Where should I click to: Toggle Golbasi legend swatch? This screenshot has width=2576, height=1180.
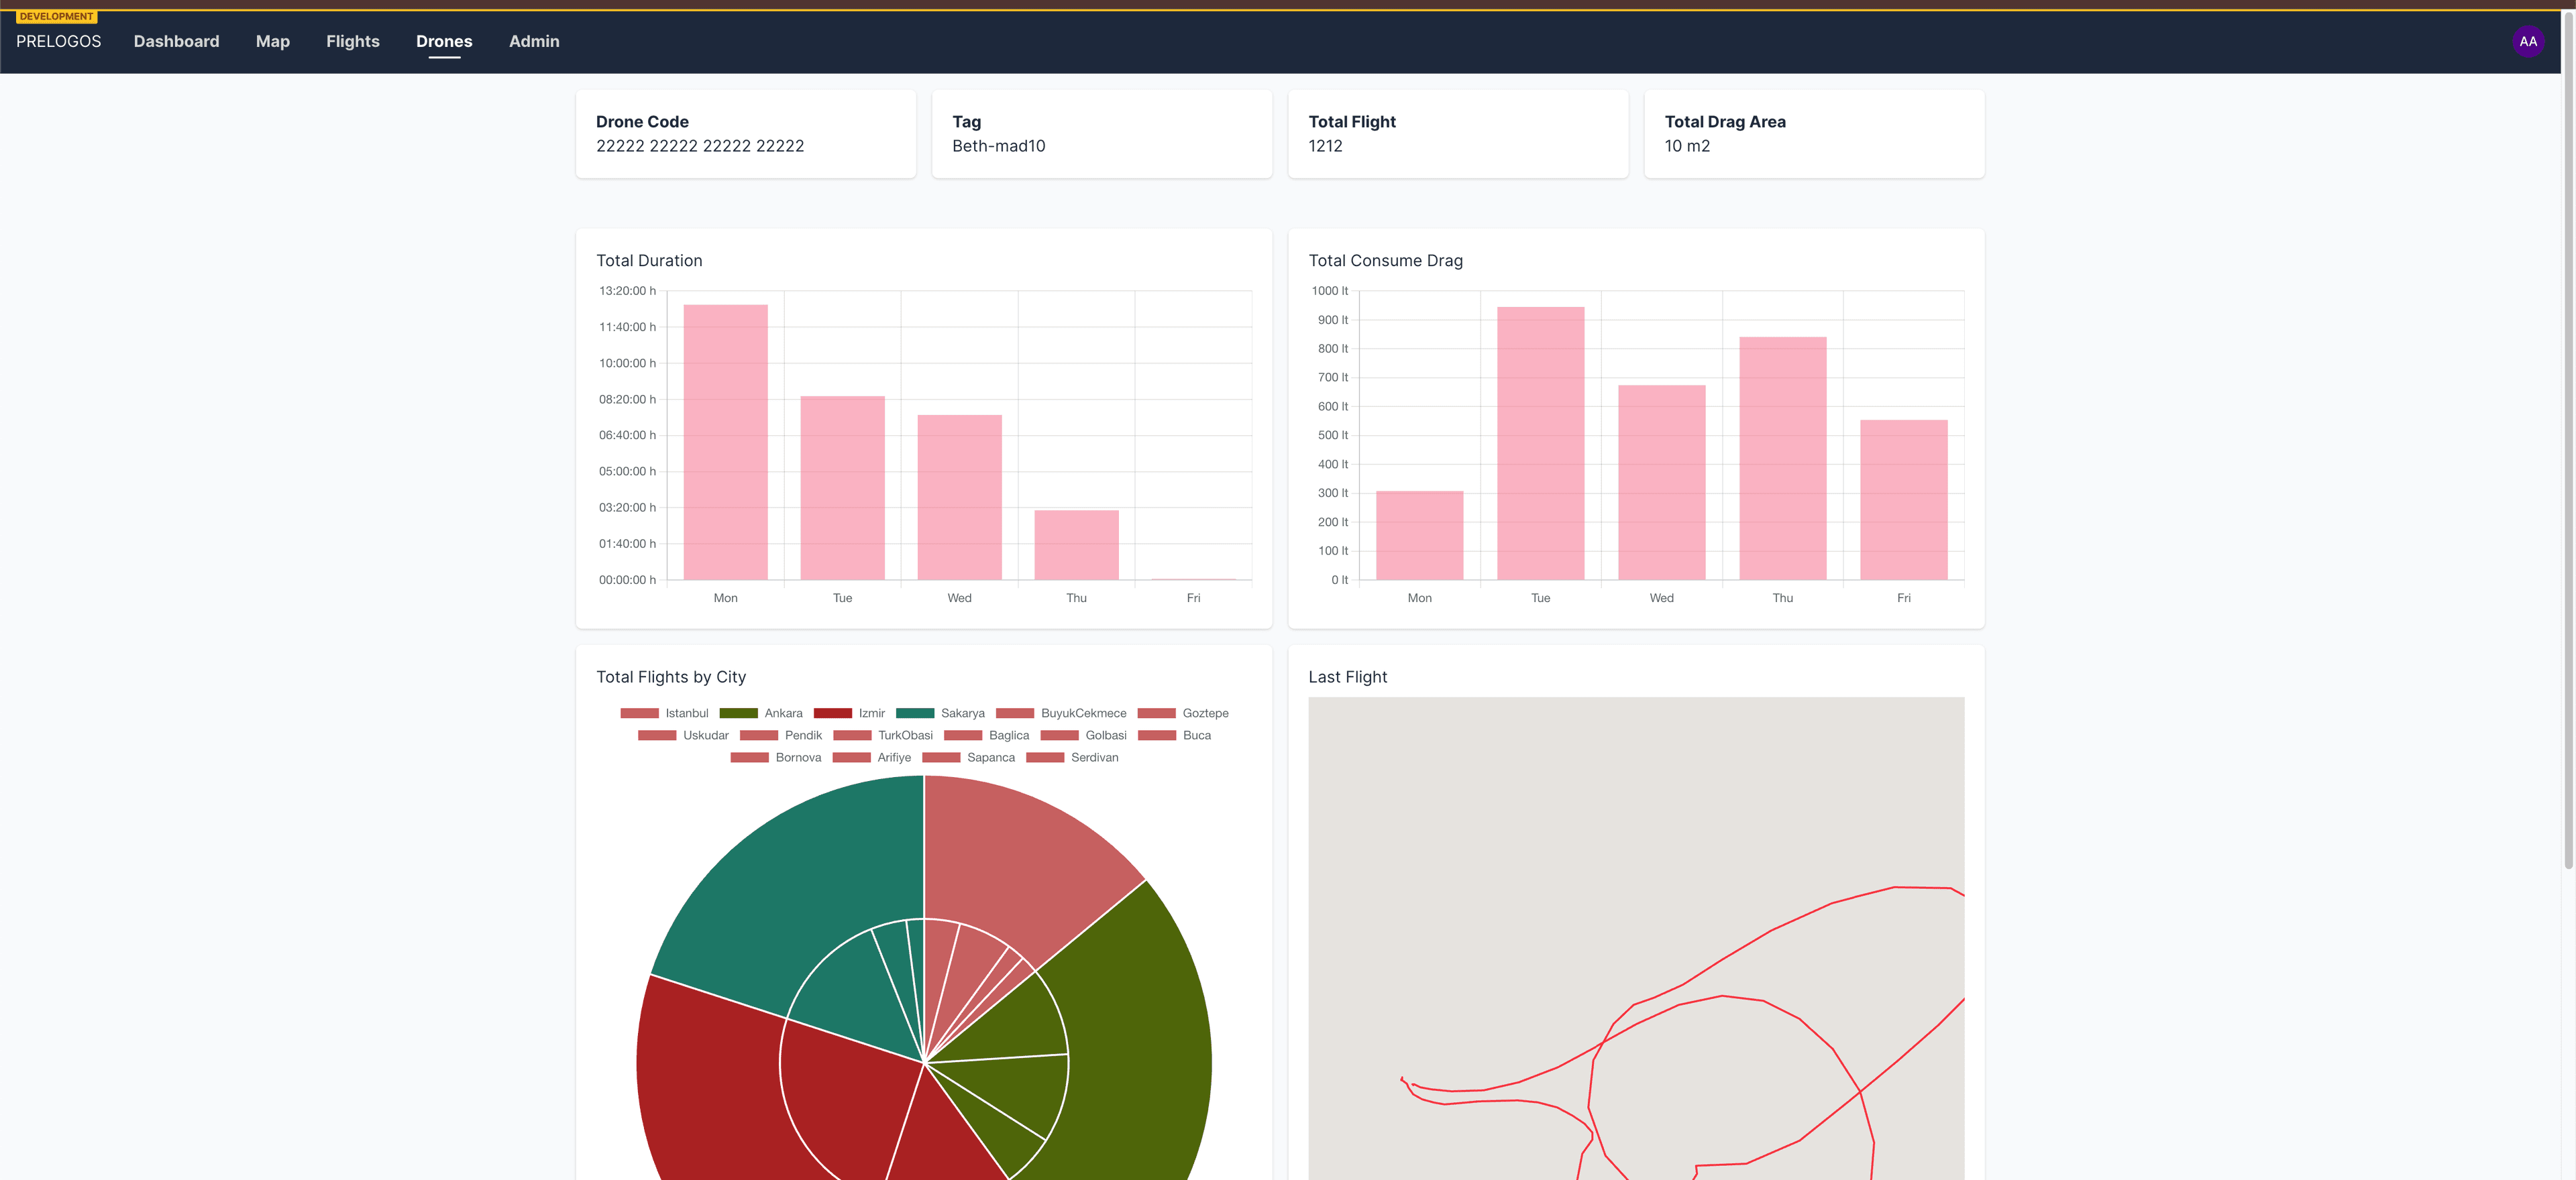pyautogui.click(x=1060, y=734)
